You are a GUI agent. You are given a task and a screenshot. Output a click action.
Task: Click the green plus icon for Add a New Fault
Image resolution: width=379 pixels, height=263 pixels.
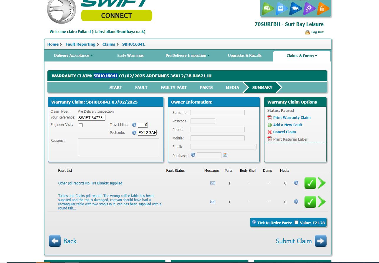[x=270, y=125]
